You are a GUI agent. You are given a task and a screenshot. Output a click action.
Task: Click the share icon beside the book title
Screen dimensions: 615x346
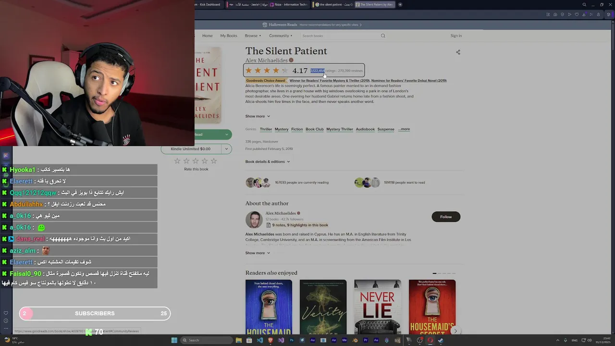tap(458, 52)
